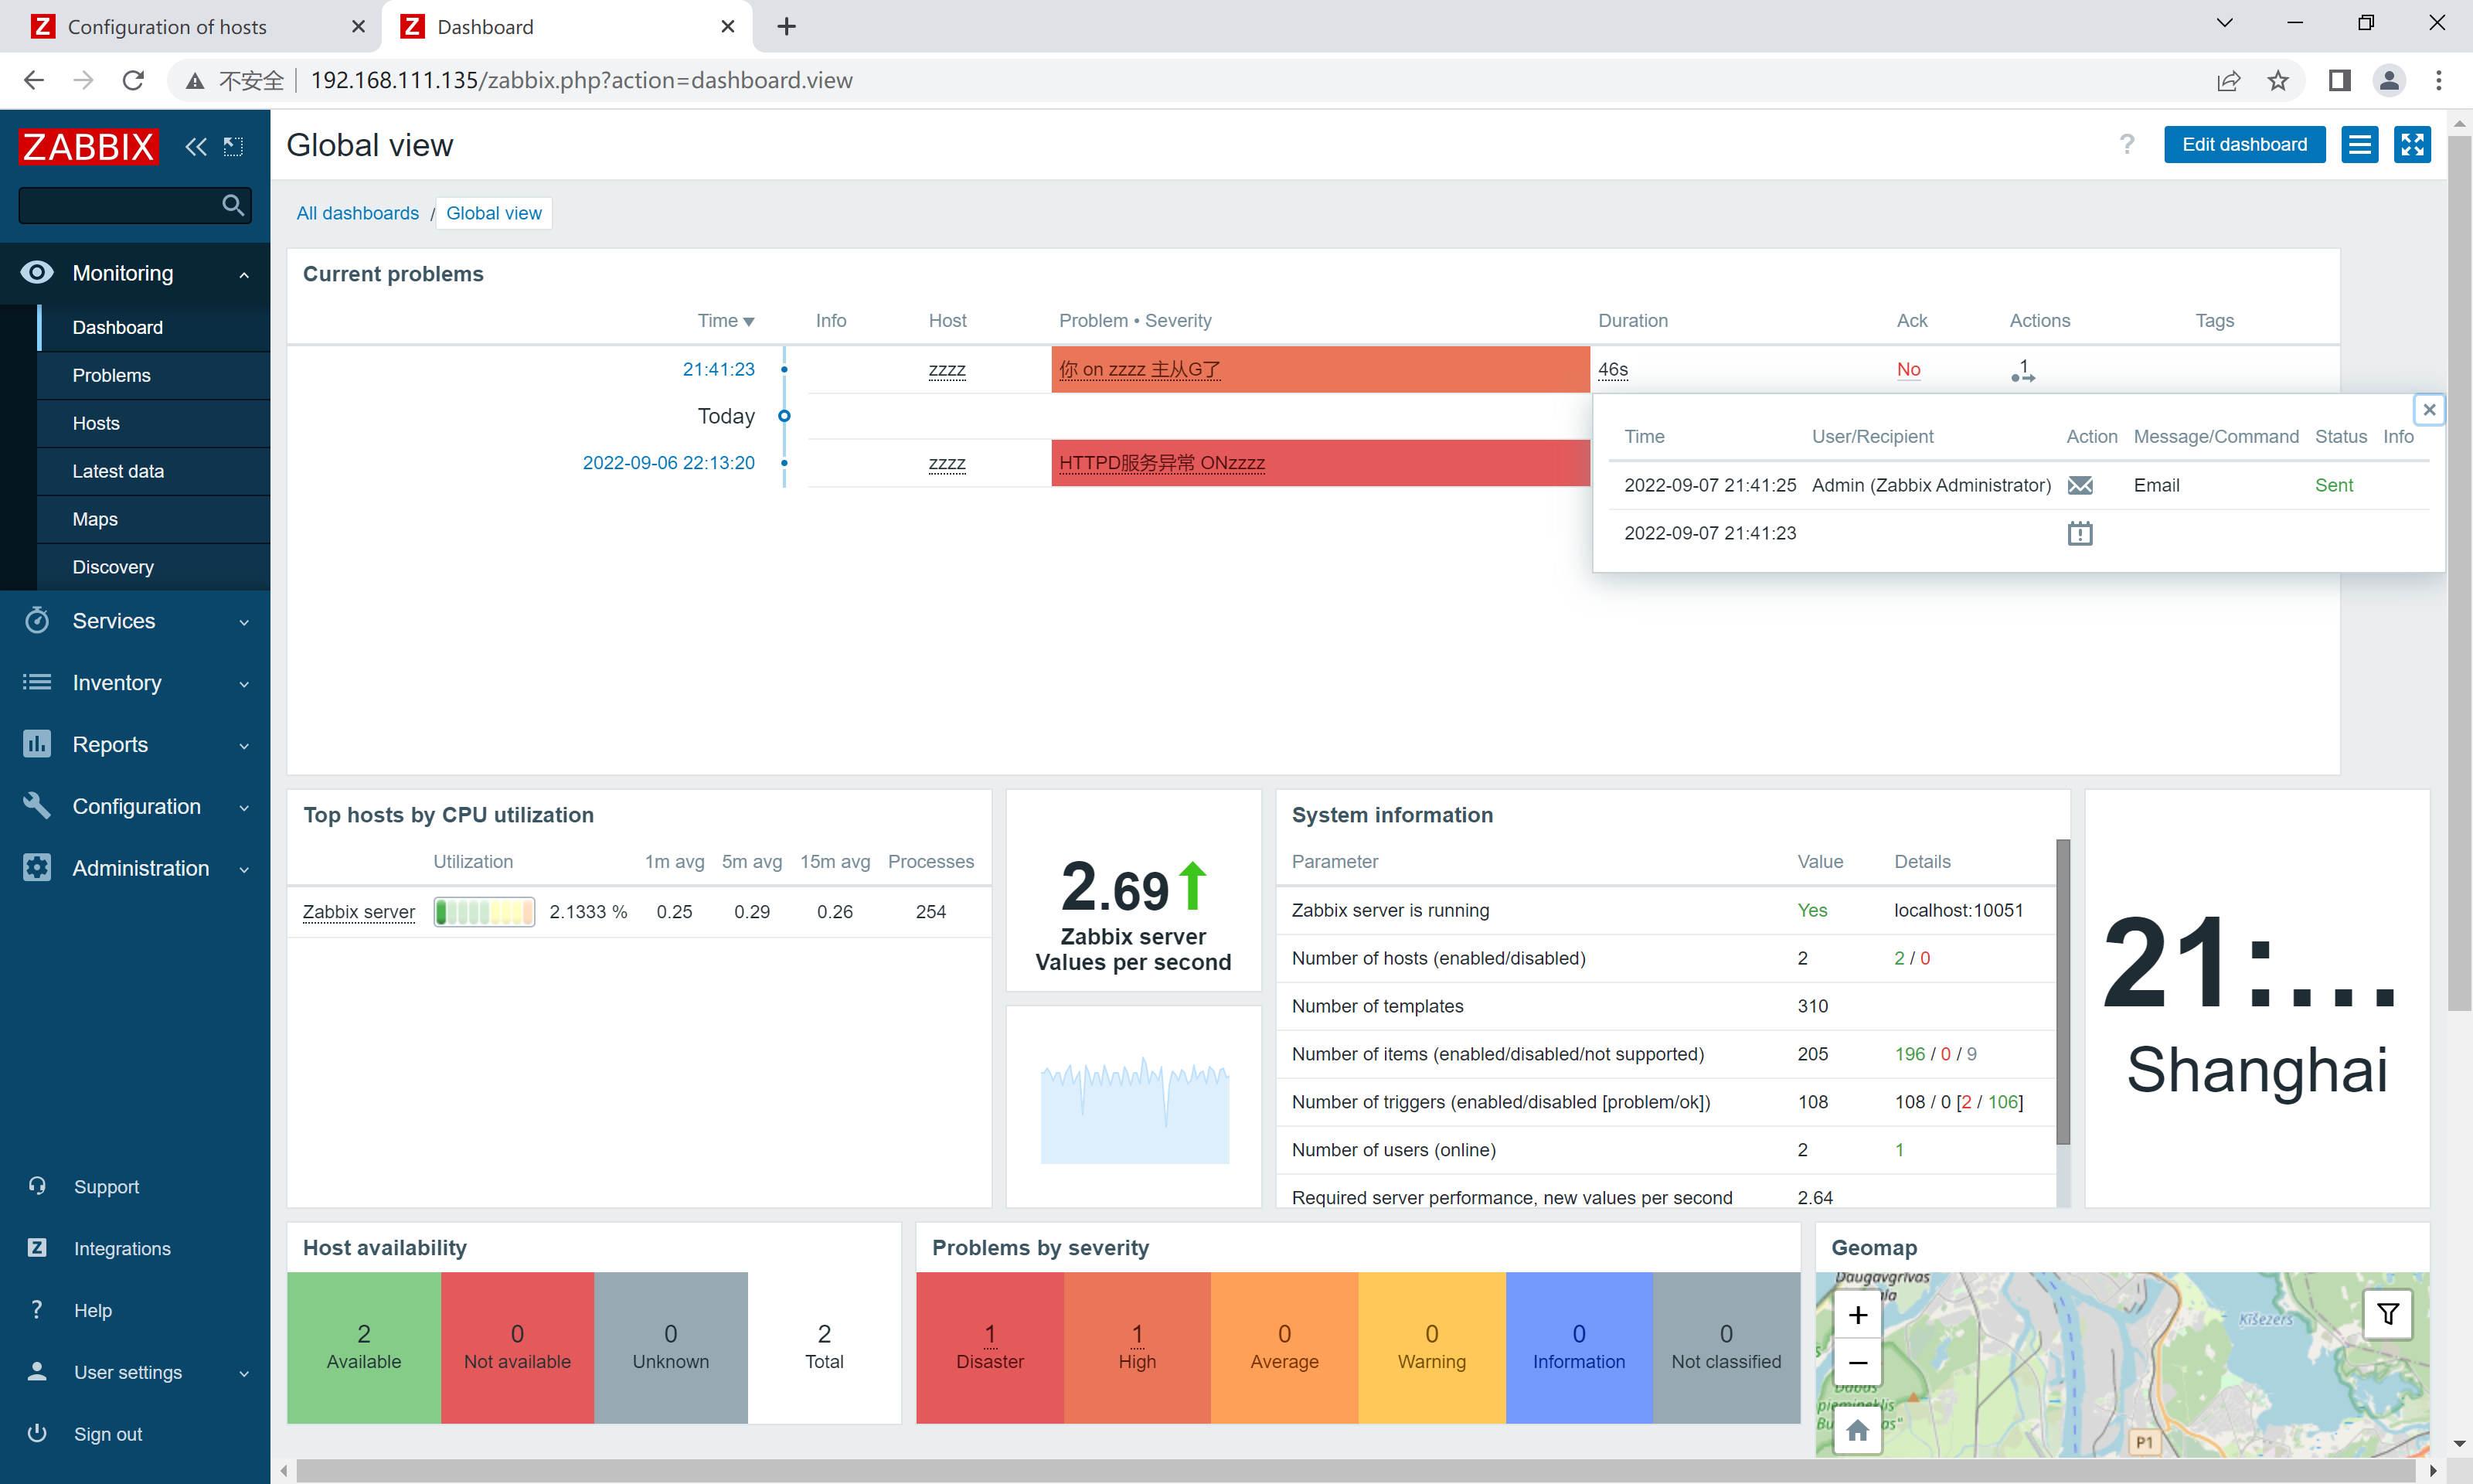Screen dimensions: 2473x1484
Task: Click the Integrations Z icon
Action: click(37, 1248)
